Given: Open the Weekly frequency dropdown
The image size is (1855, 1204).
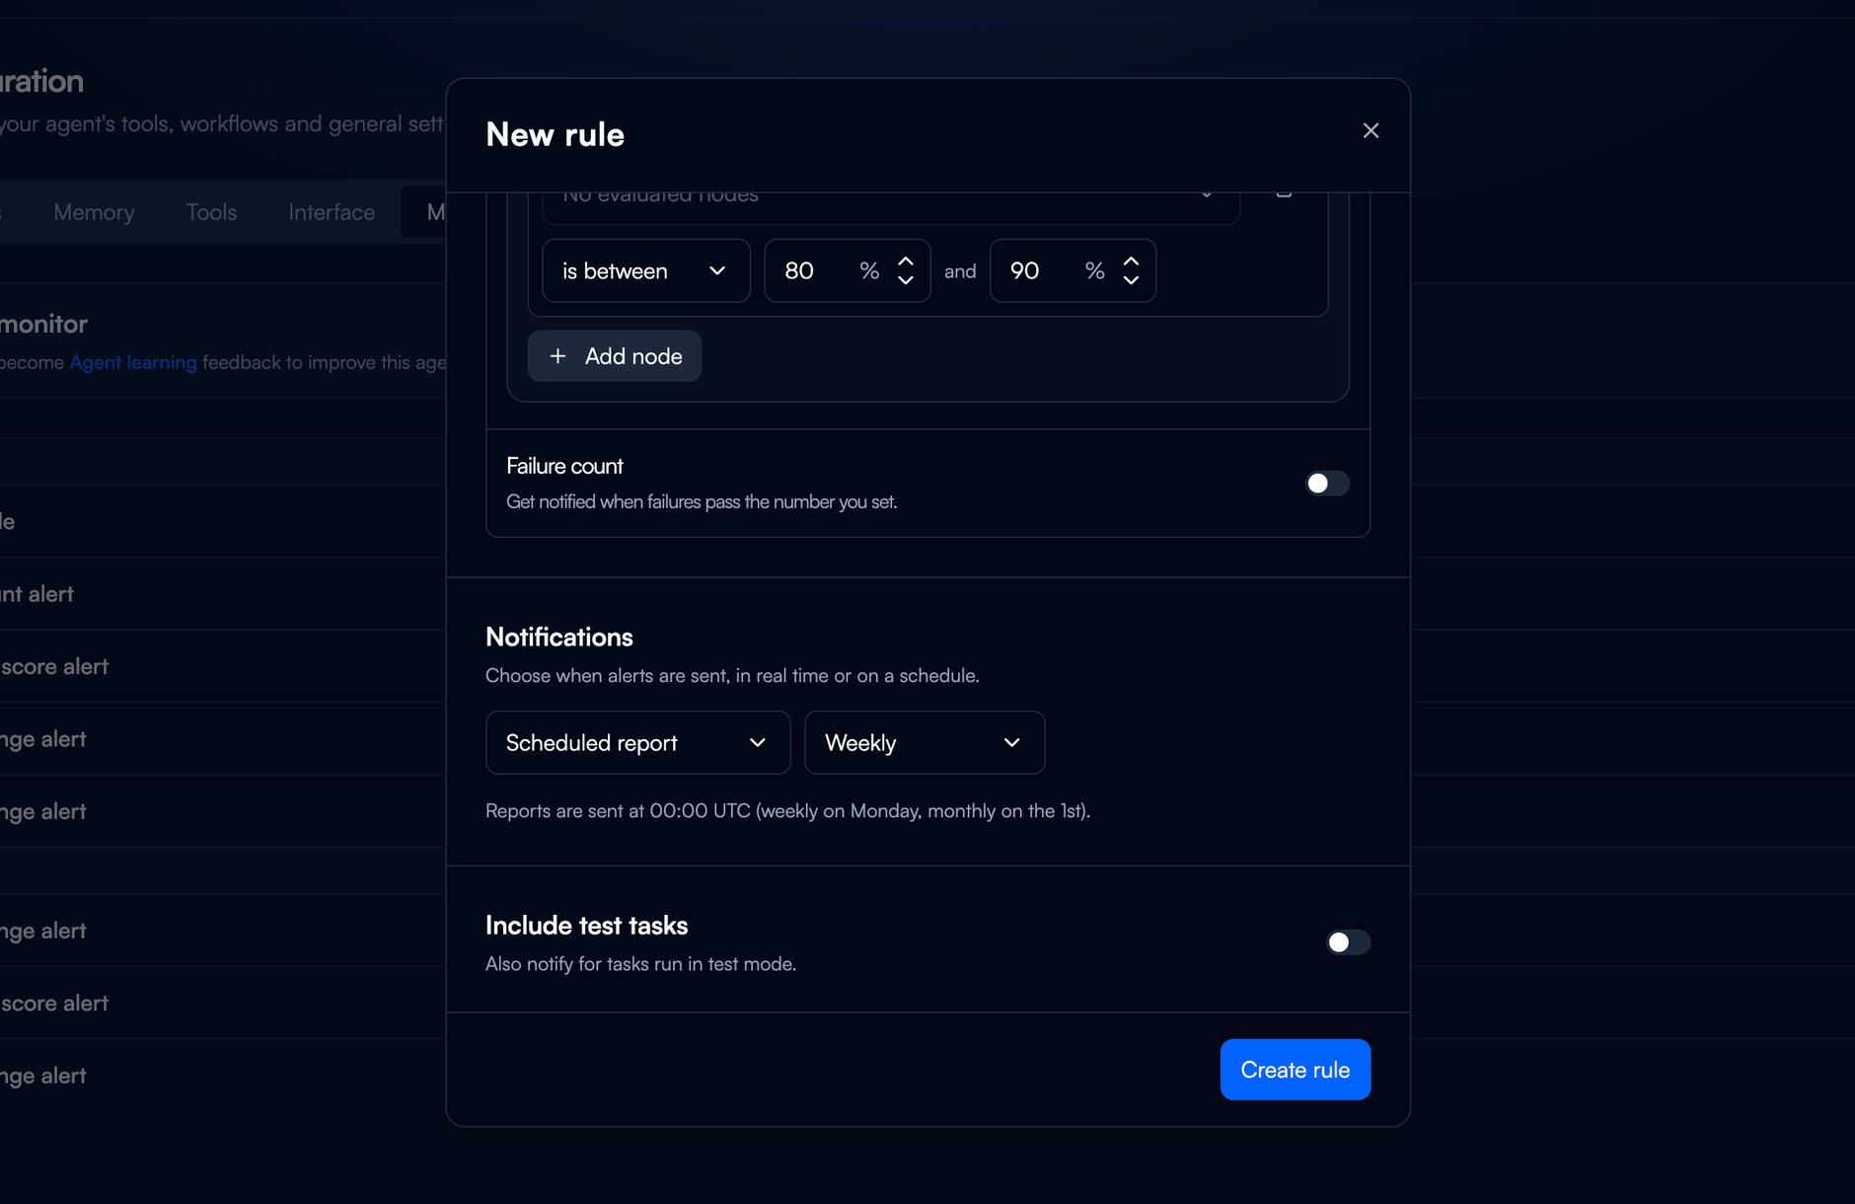Looking at the screenshot, I should pos(925,743).
